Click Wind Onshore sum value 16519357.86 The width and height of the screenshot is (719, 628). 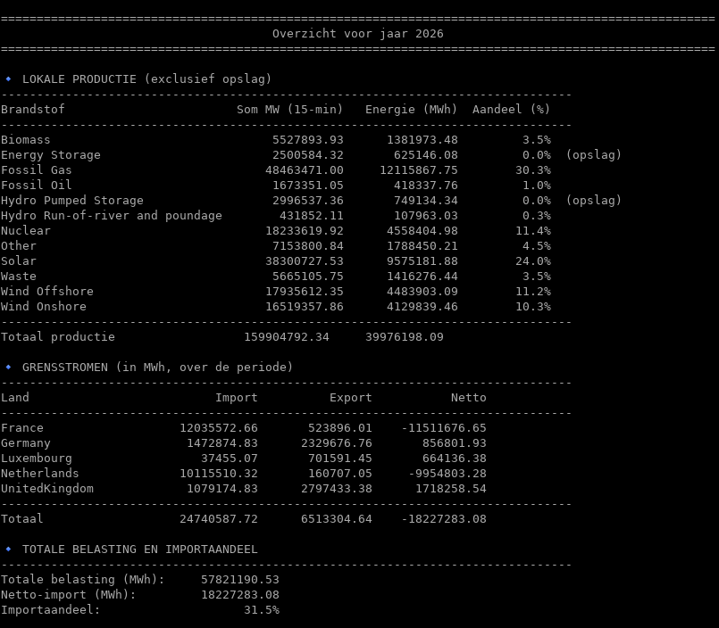tap(305, 307)
